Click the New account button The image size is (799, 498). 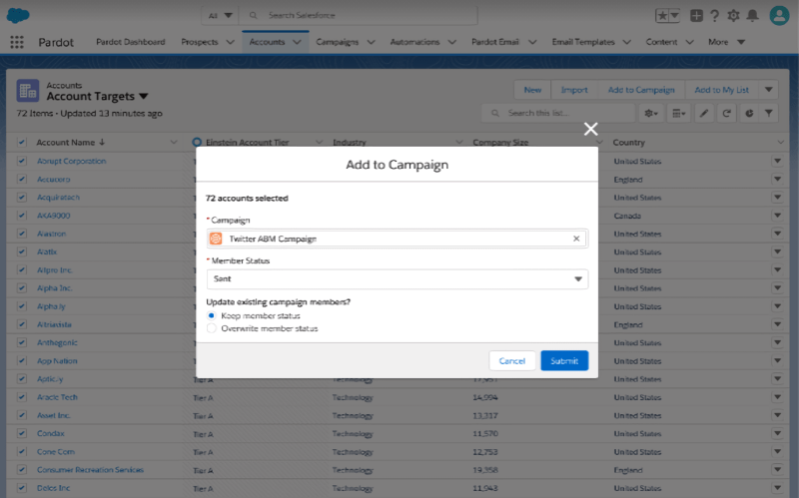point(532,90)
